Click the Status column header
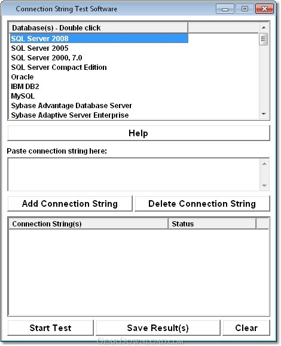Viewport: 281px width, 346px height. pyautogui.click(x=212, y=223)
